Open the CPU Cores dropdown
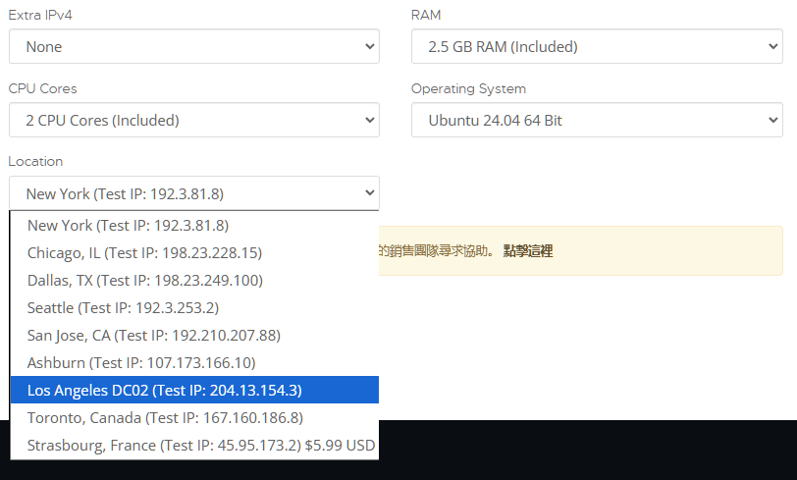Screen dimensions: 797x480 [193, 121]
